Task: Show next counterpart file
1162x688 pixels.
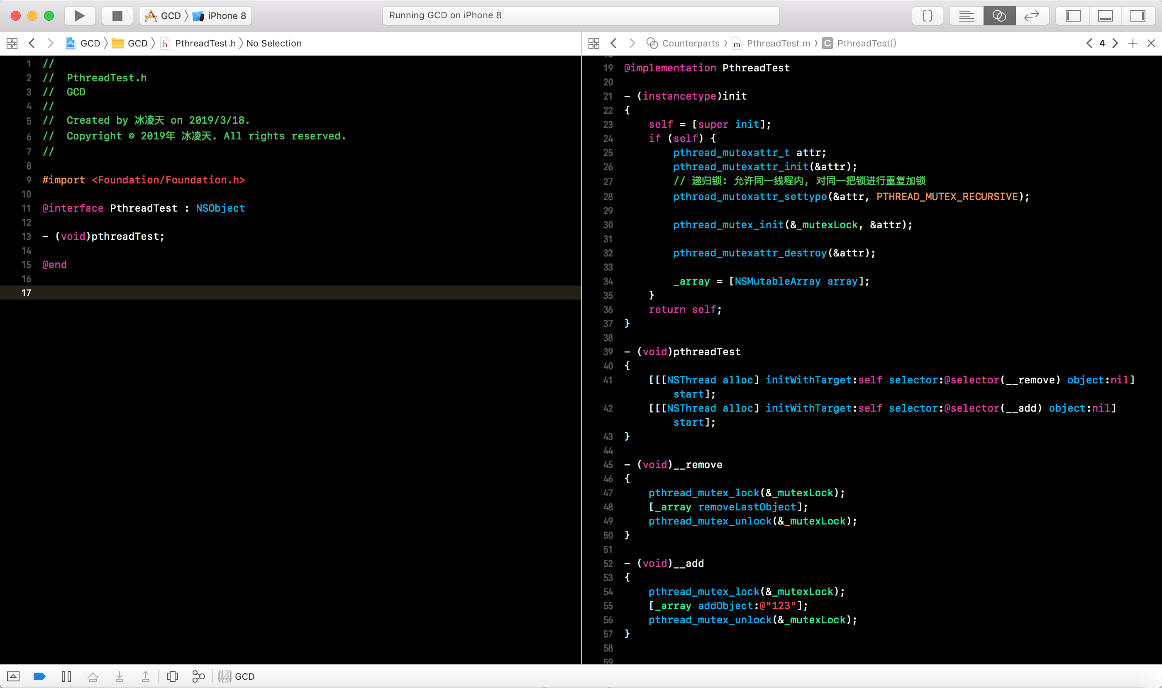Action: (1115, 43)
